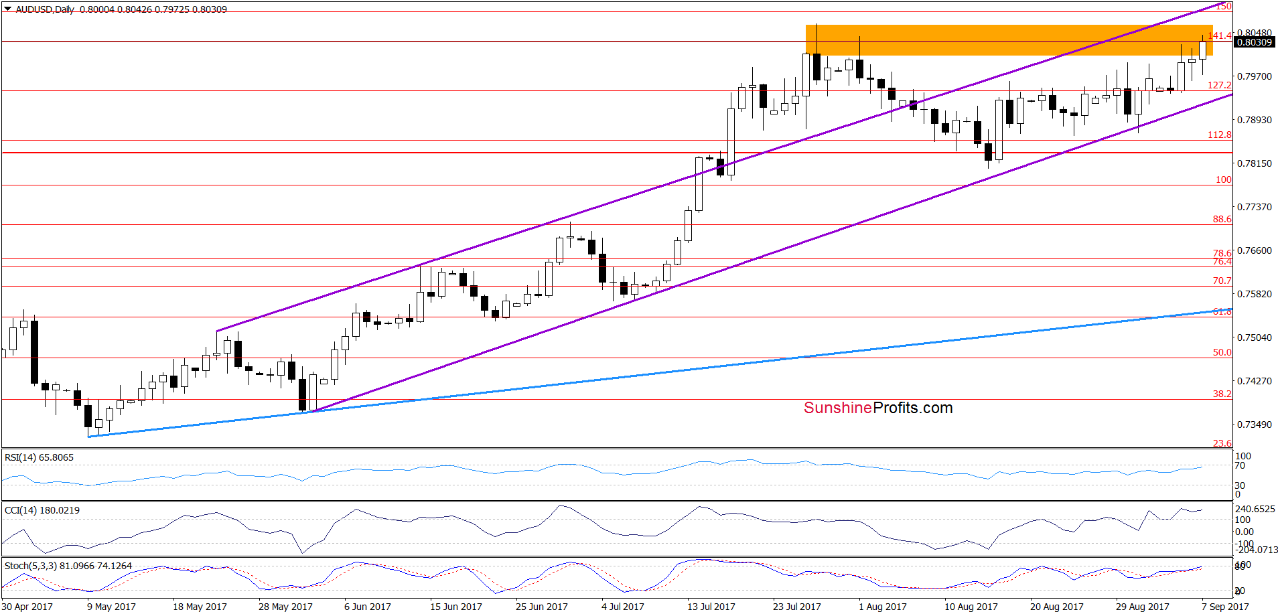Click the 100 Fibonacci level label
Screen dimensions: 1278x616
coord(1223,179)
